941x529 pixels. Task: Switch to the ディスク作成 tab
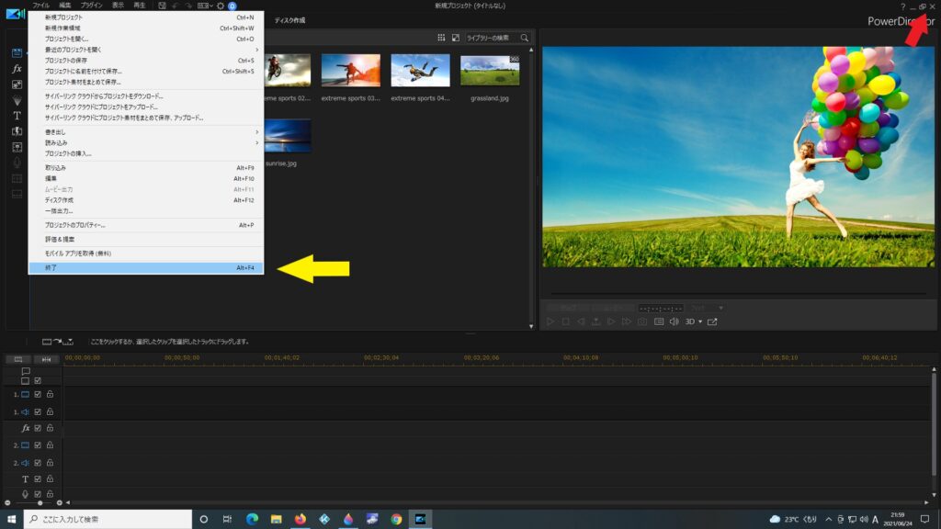click(x=289, y=20)
